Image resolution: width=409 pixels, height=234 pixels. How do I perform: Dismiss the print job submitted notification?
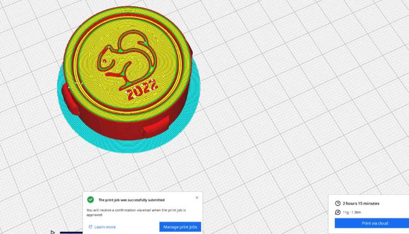point(197,198)
